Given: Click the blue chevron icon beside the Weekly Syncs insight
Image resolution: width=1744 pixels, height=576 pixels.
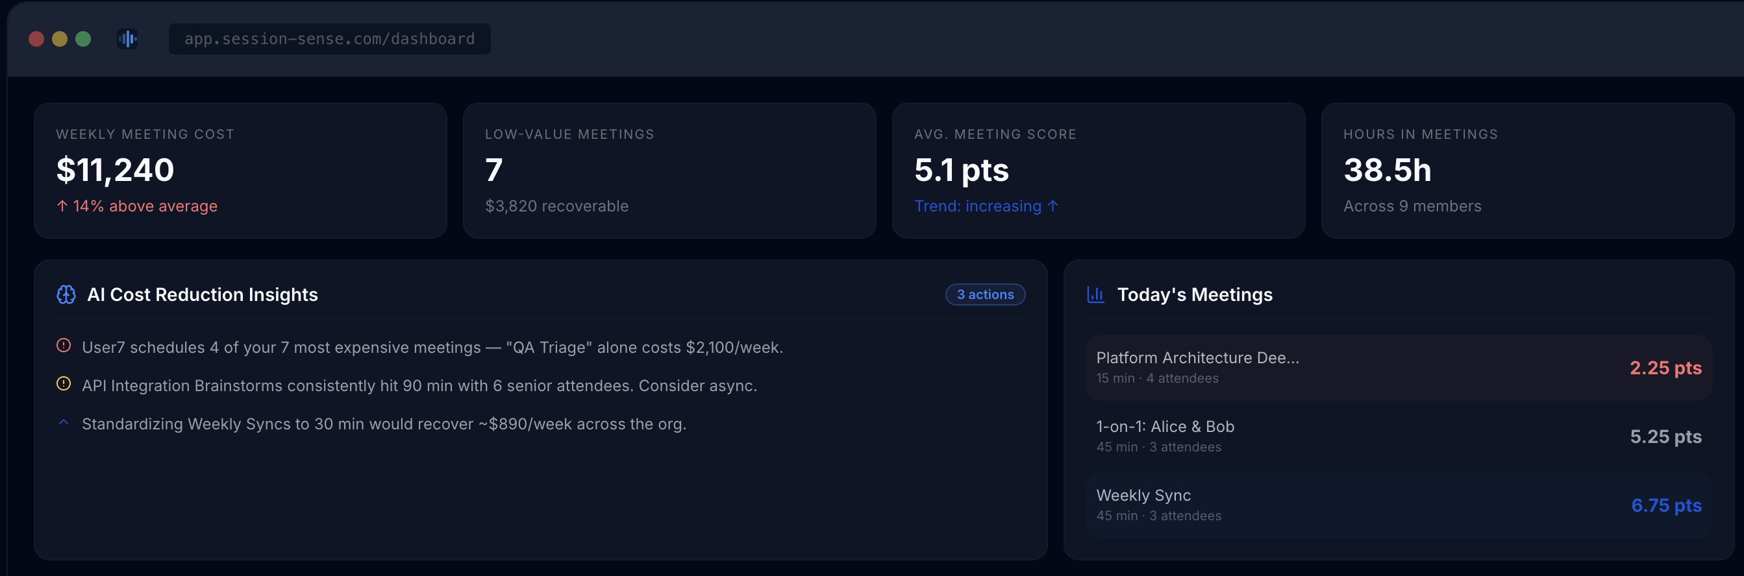Looking at the screenshot, I should 64,422.
